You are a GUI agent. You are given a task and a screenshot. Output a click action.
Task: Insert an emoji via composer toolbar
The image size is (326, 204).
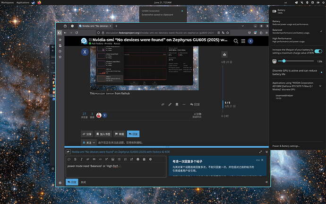pos(138,159)
